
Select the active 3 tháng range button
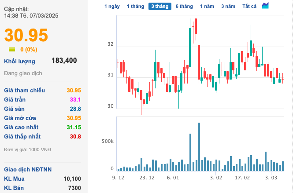pyautogui.click(x=160, y=6)
